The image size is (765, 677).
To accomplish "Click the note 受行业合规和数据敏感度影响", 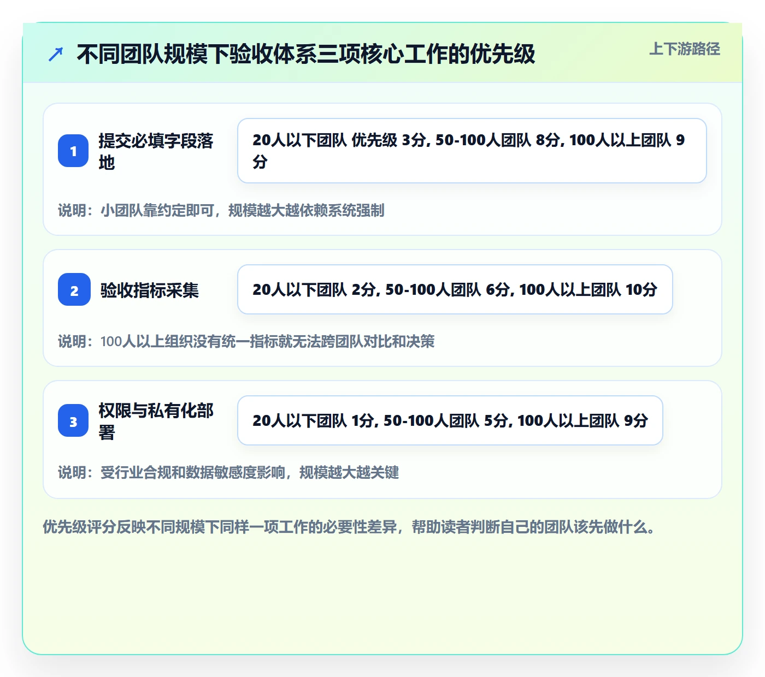I will click(x=228, y=472).
